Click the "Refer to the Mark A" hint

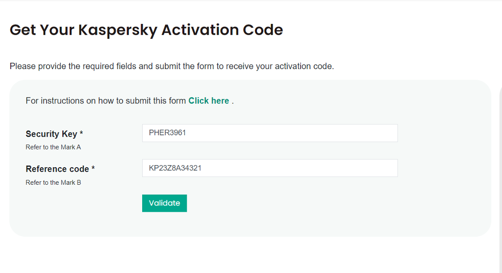click(x=53, y=147)
